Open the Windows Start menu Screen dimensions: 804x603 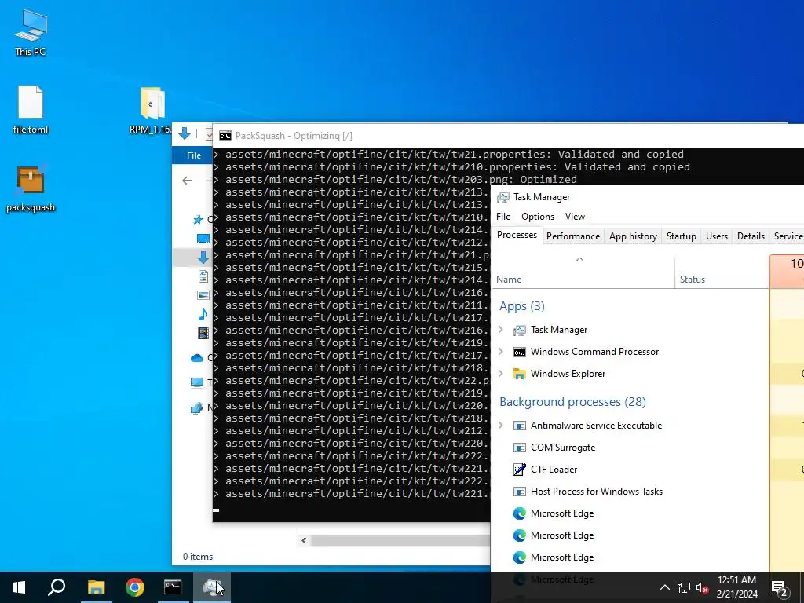(x=19, y=587)
